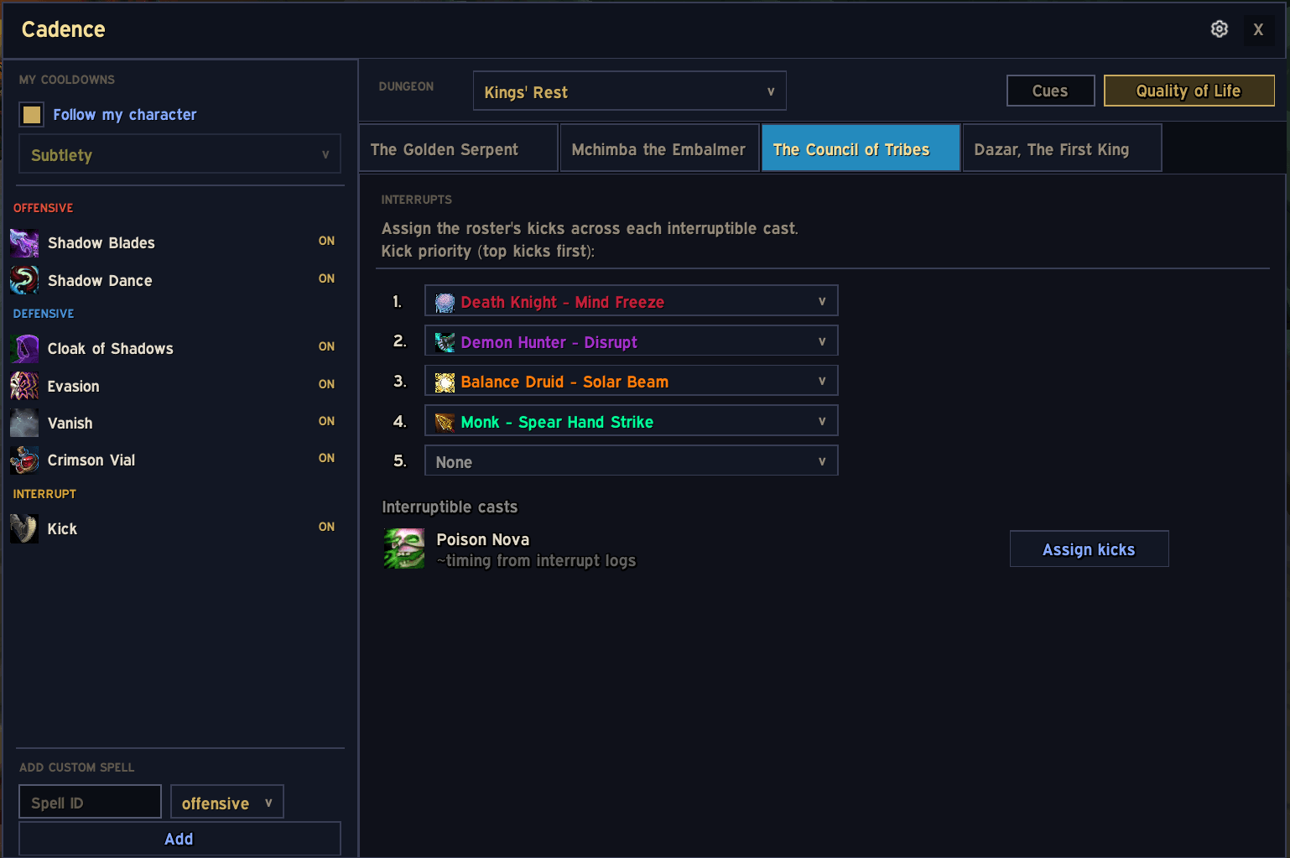Screen dimensions: 1290x858
Task: Toggle Cloak of Shadows ON state
Action: (326, 346)
